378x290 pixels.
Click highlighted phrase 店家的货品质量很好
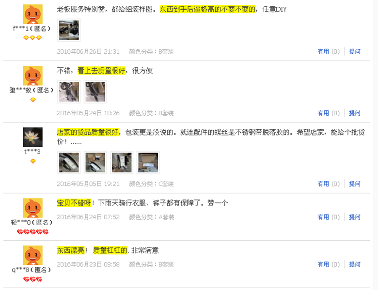coord(88,132)
